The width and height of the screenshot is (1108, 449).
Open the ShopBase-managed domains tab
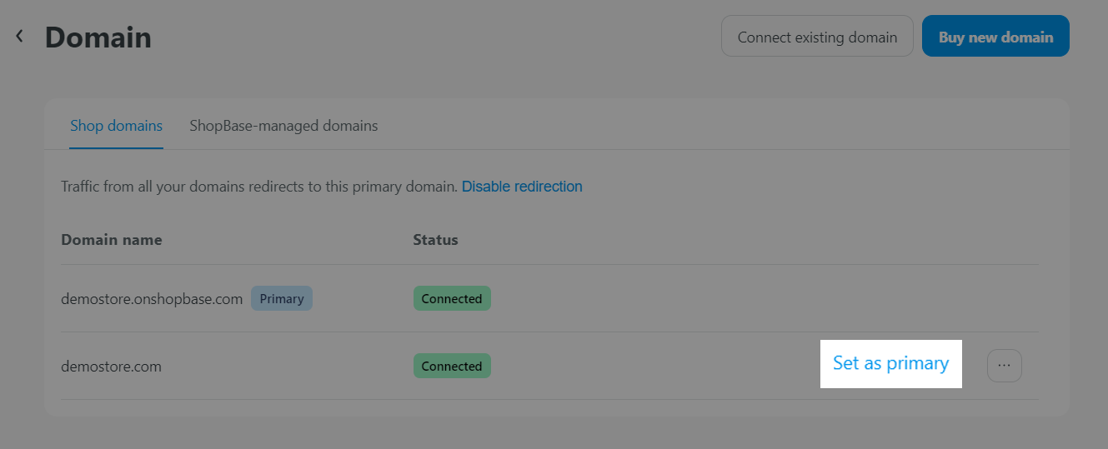click(x=283, y=127)
